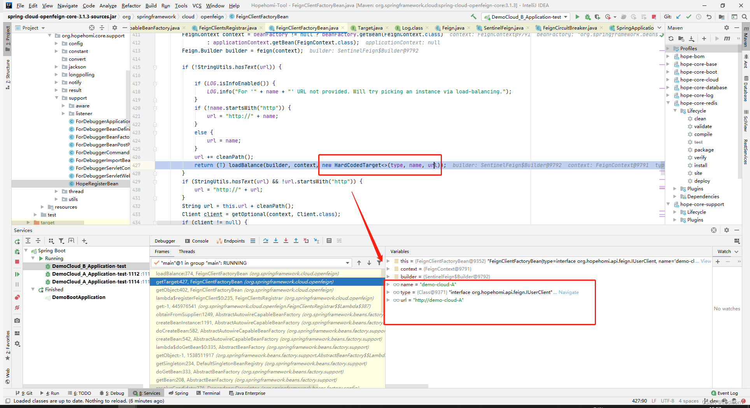Click Force Step Into red arrow icon
This screenshot has width=750, height=408.
tap(286, 241)
